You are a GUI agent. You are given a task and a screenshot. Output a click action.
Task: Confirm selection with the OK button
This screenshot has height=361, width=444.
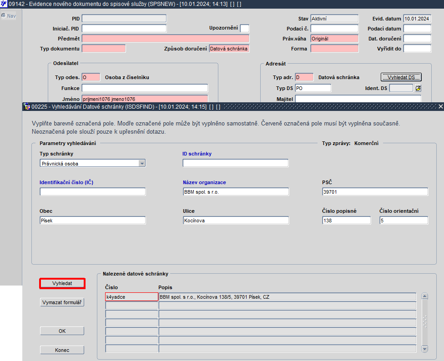(62, 331)
